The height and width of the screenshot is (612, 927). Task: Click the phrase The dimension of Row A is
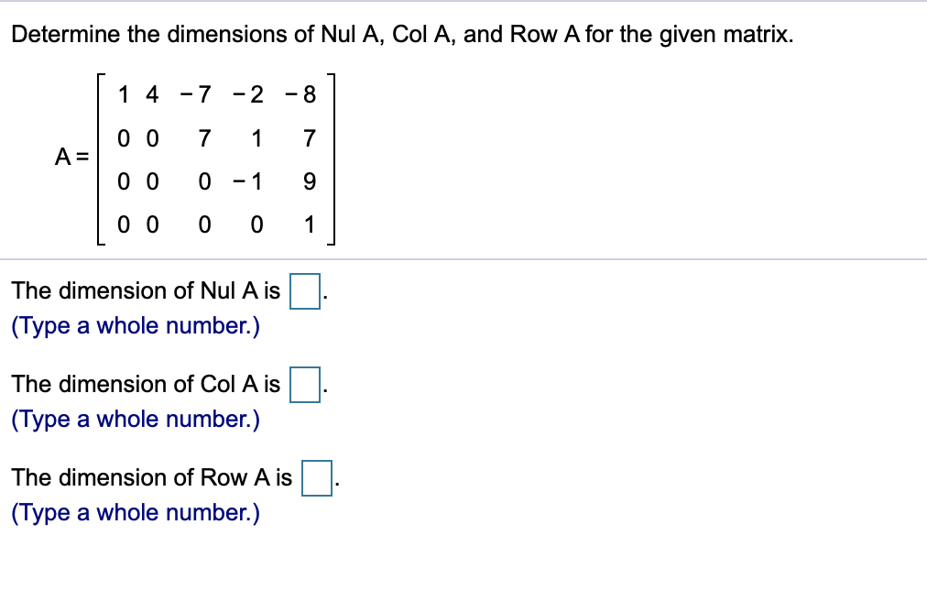(150, 476)
